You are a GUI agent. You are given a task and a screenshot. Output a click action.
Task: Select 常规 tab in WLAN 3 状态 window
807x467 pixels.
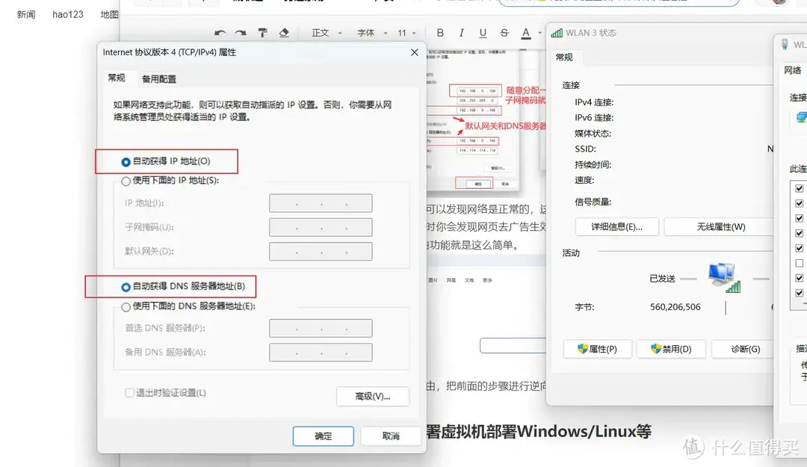pos(564,57)
